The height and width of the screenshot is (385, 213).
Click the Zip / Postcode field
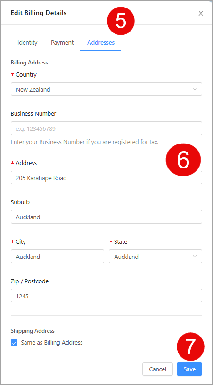106,296
